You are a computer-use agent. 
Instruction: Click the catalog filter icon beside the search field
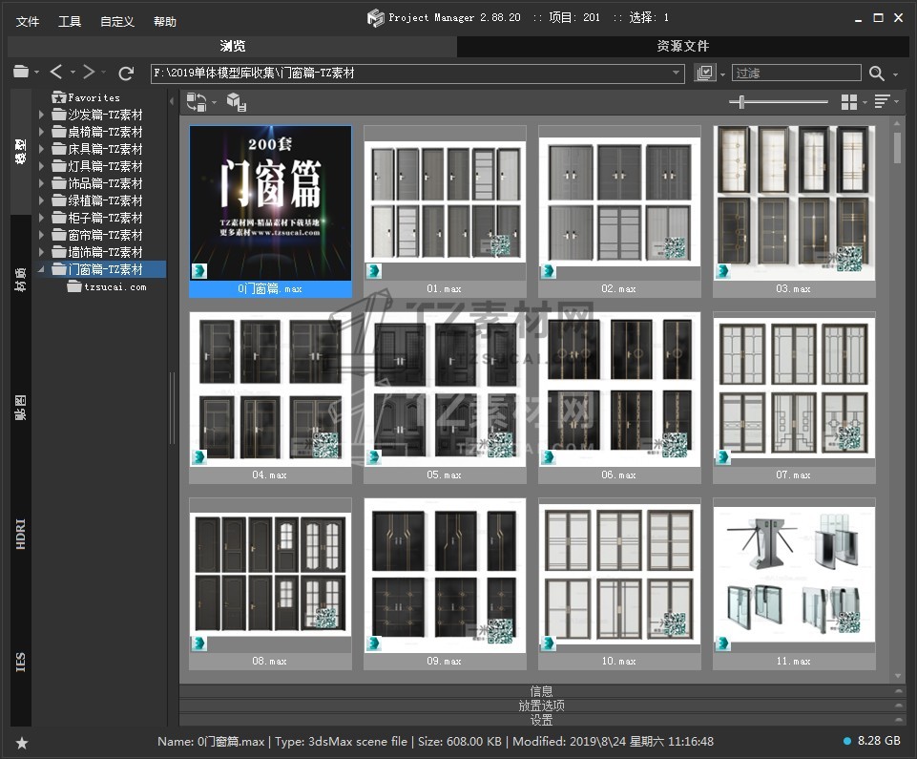705,73
